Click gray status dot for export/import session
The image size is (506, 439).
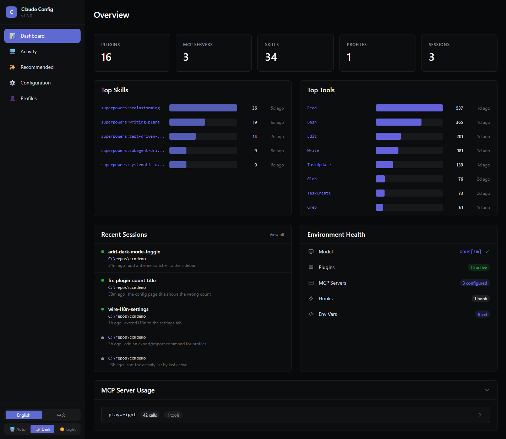(103, 338)
